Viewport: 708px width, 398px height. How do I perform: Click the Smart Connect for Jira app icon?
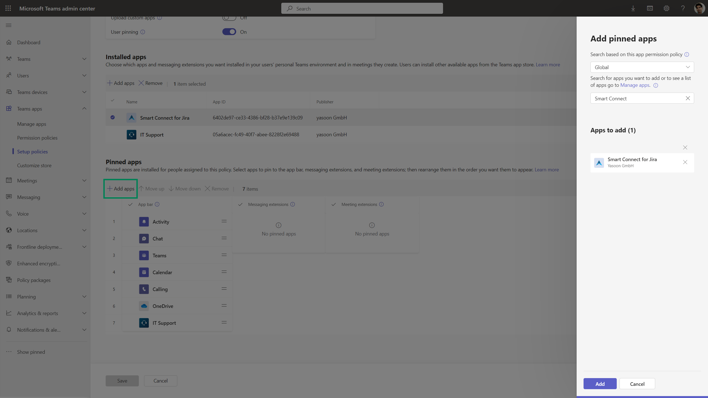pyautogui.click(x=131, y=117)
